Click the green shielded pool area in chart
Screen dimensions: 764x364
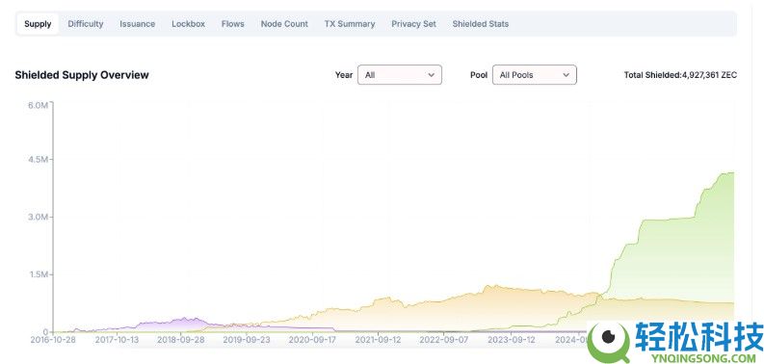pos(682,258)
